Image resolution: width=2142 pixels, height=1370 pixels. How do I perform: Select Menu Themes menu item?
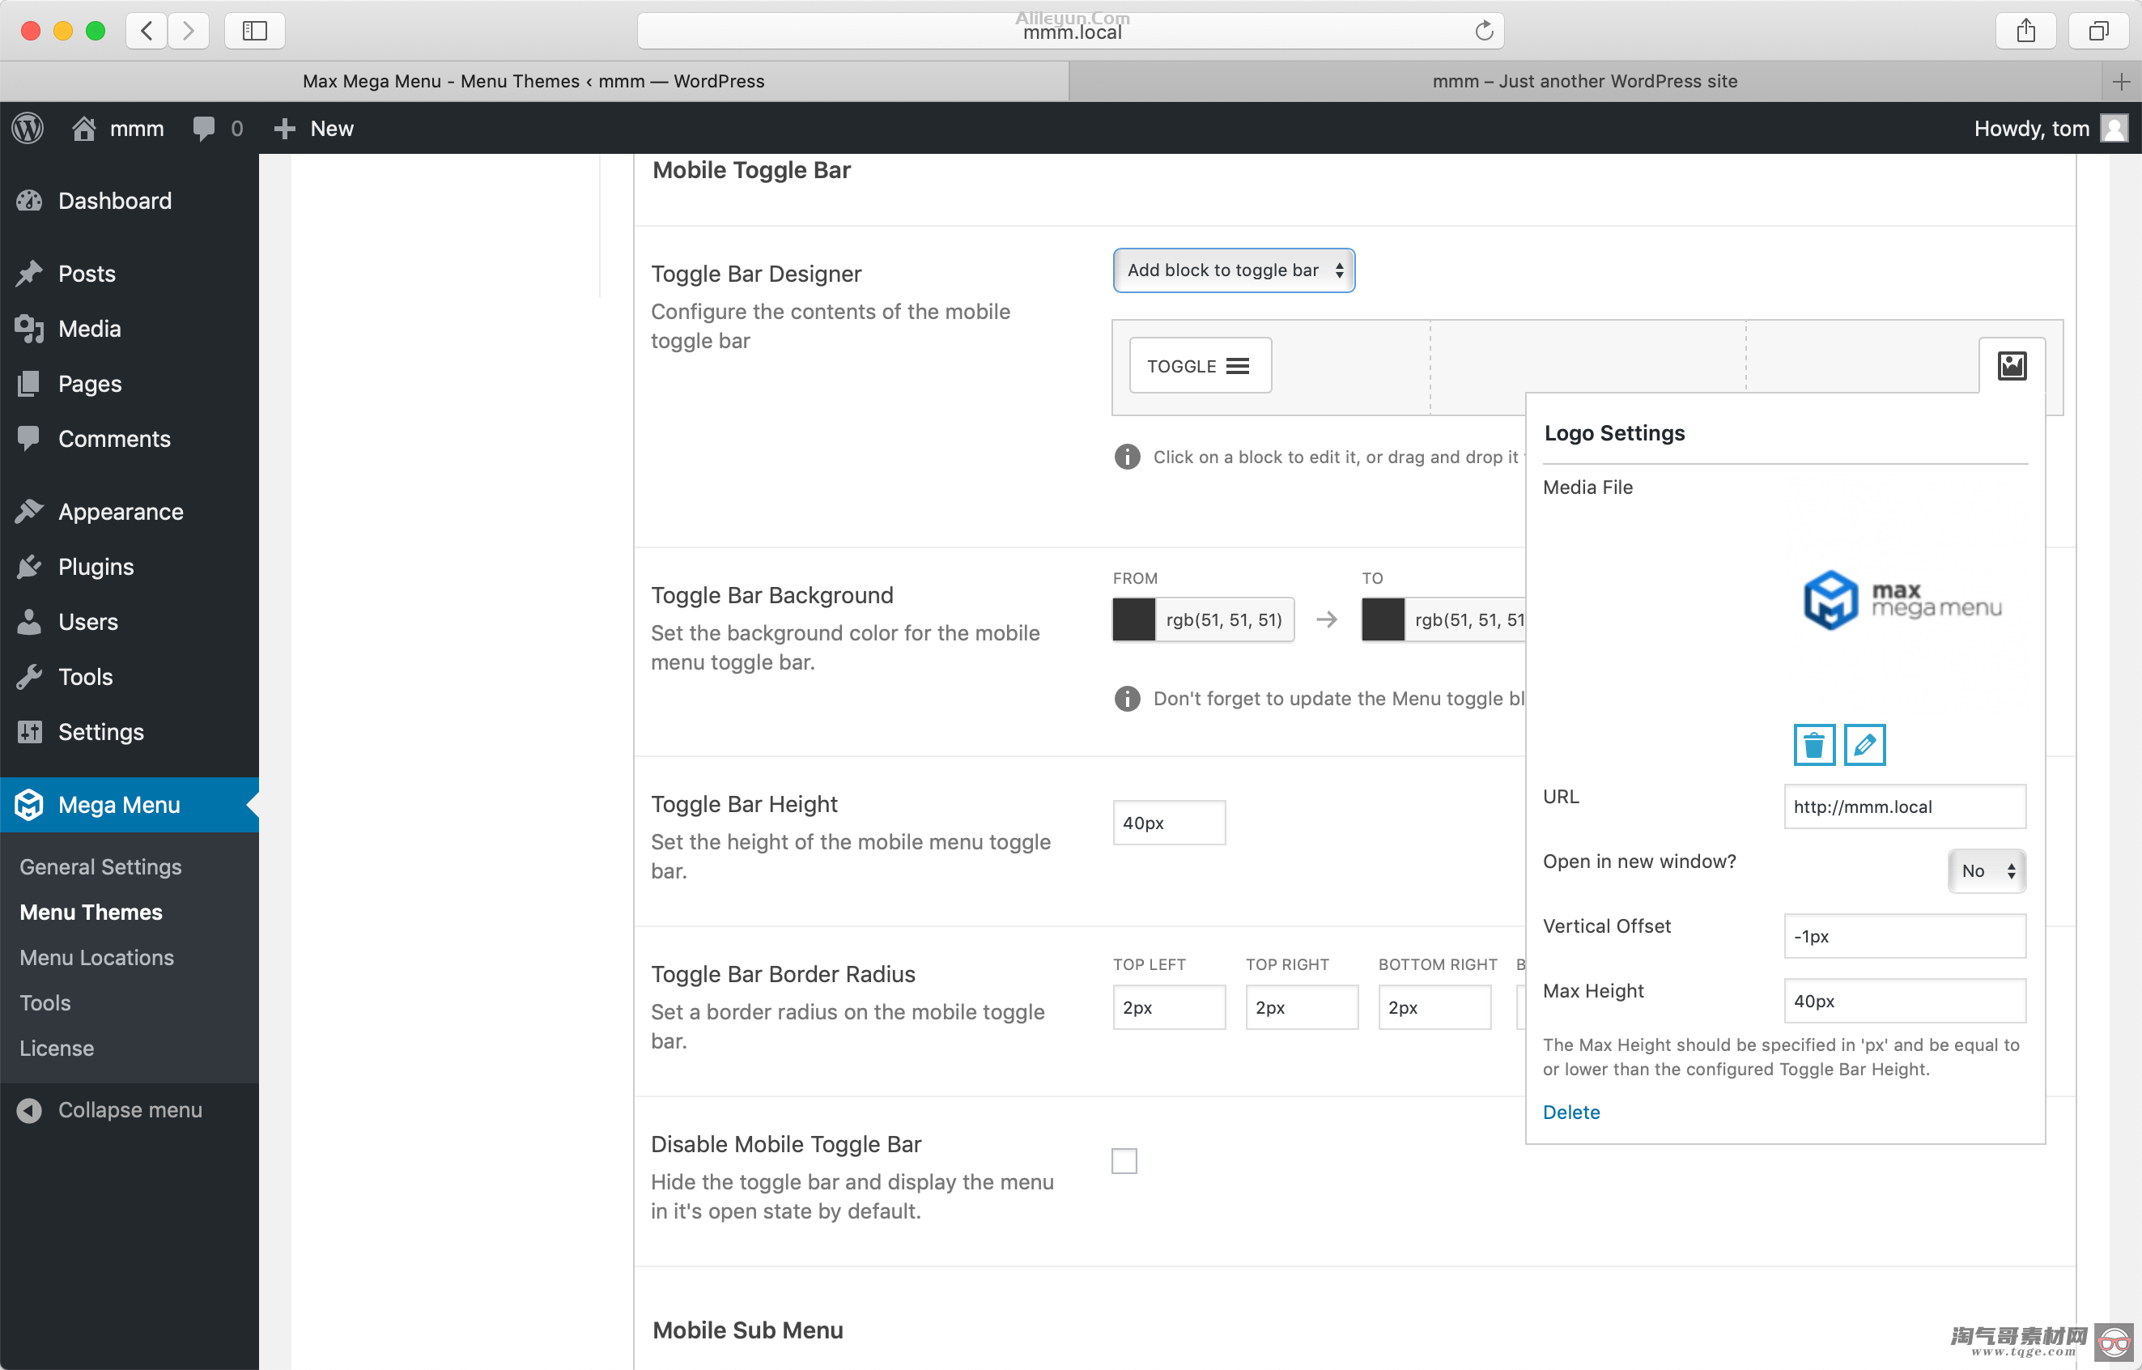coord(91,913)
